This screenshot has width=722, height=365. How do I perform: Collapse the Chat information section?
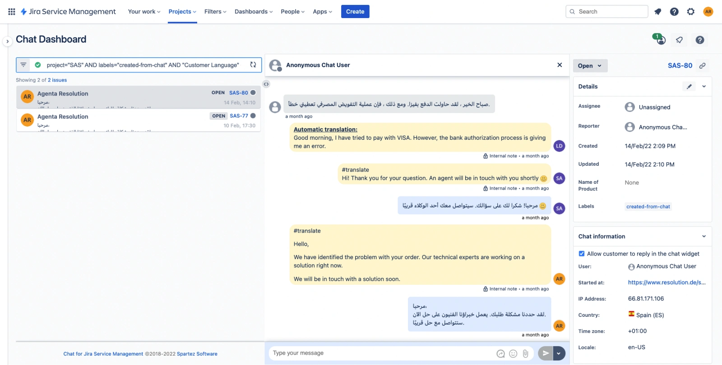[704, 237]
